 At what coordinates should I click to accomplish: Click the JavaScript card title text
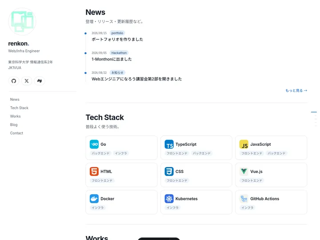point(260,144)
